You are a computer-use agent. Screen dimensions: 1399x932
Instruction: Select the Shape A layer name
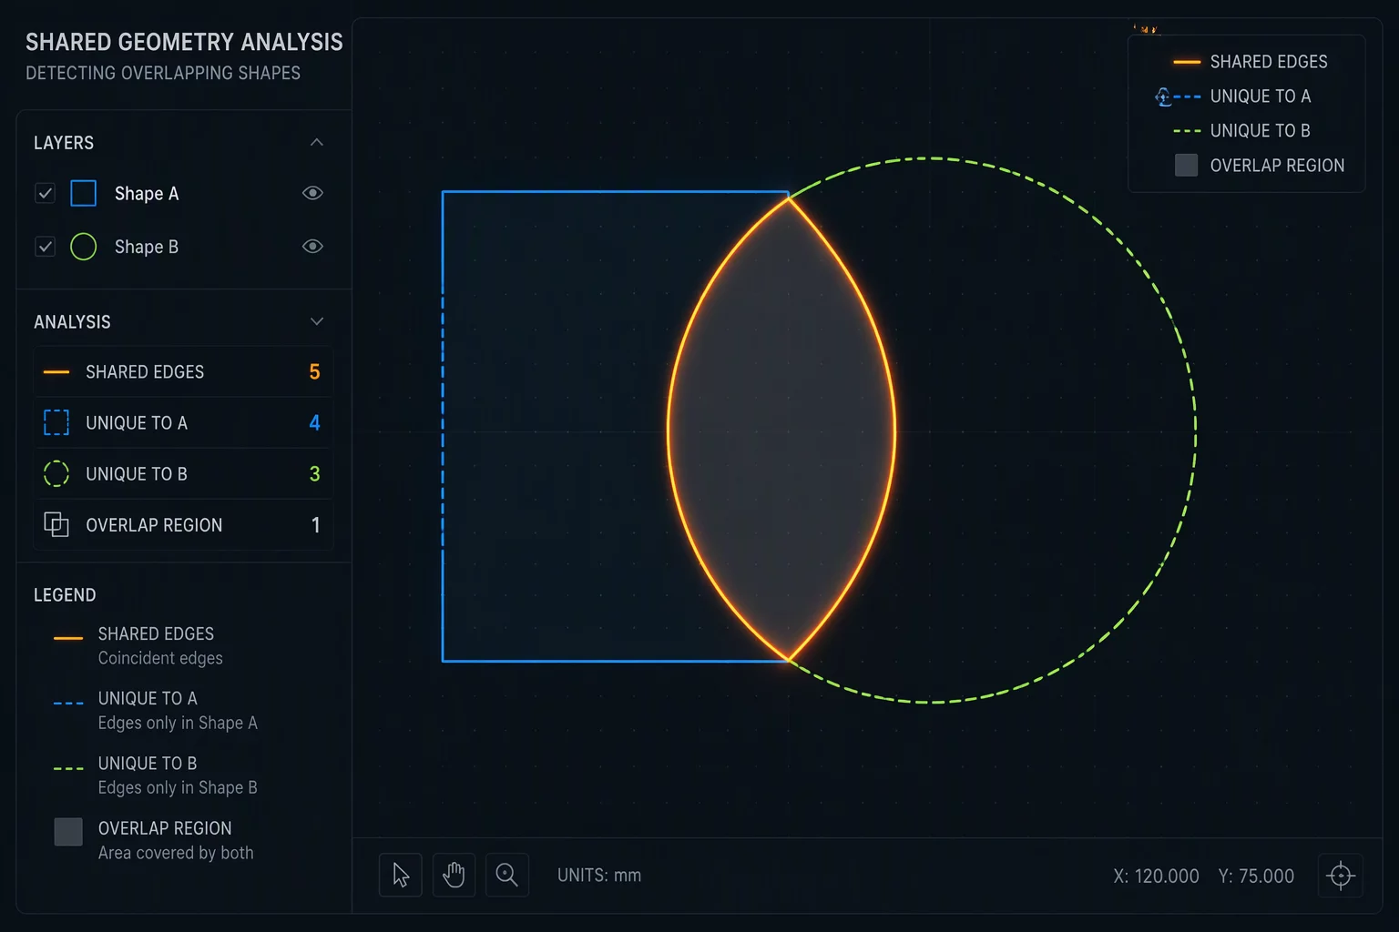point(147,194)
